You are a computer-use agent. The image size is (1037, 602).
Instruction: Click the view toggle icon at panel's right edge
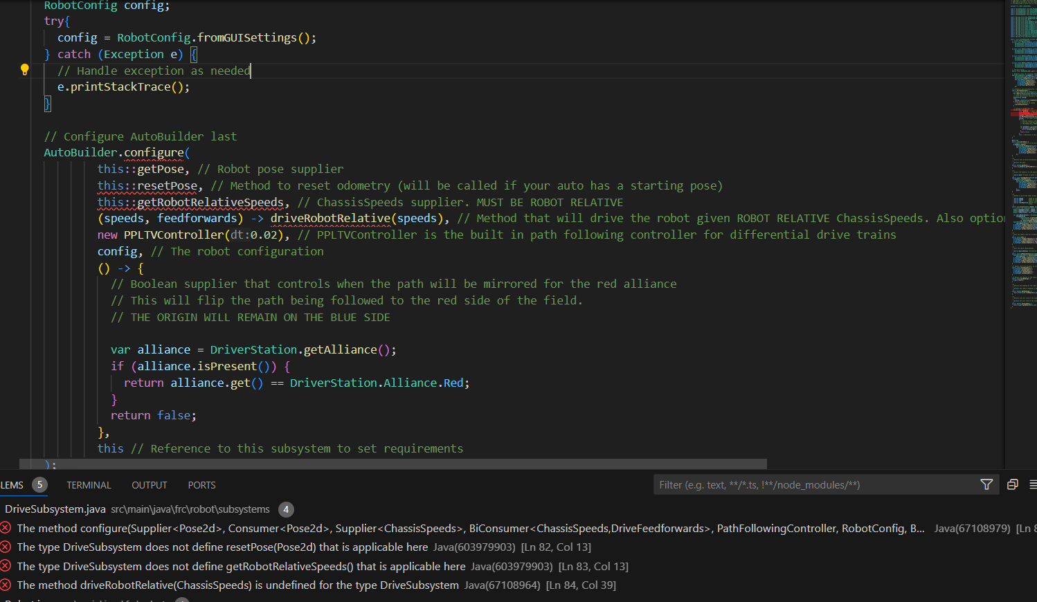click(x=1032, y=484)
